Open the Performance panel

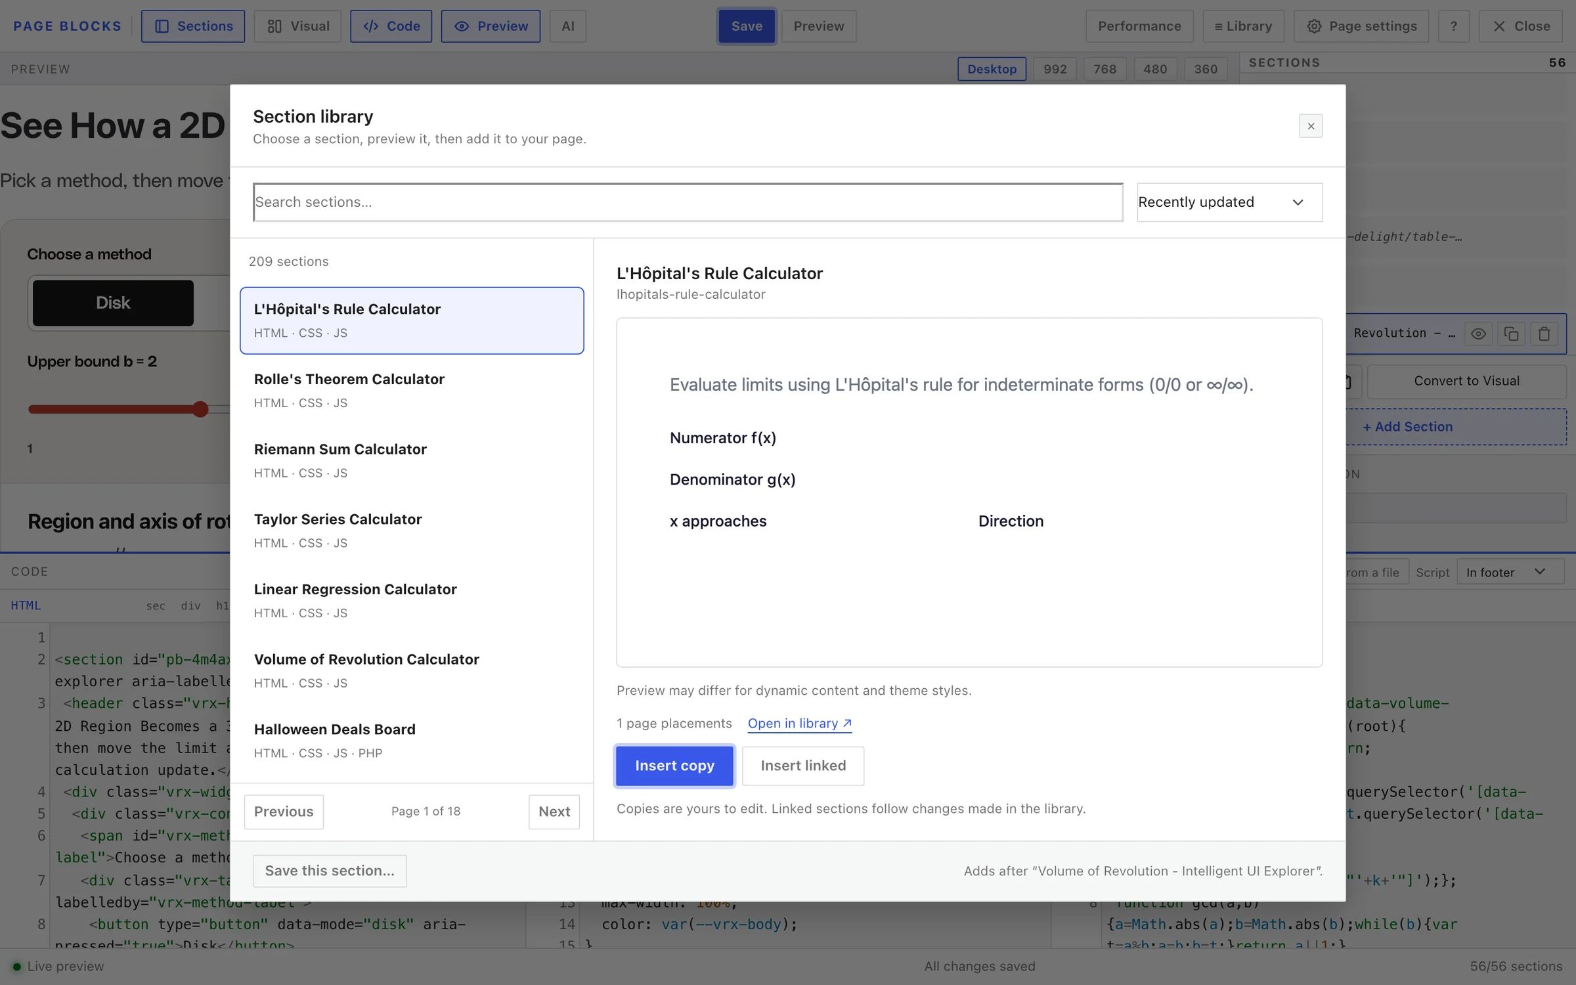(1139, 26)
